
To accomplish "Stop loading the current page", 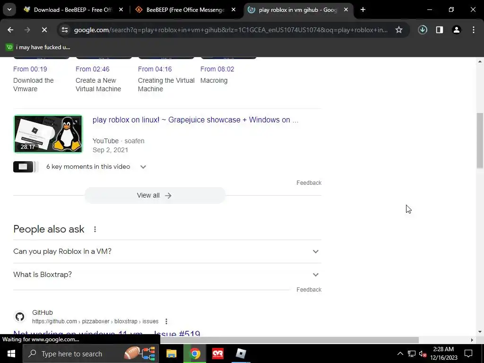I will [x=44, y=30].
